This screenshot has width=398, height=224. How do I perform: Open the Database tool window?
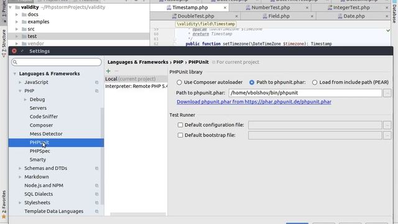pyautogui.click(x=394, y=12)
